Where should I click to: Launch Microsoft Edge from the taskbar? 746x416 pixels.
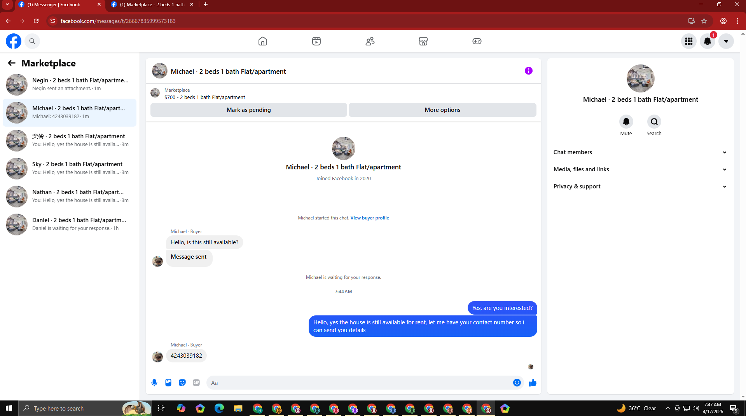(219, 408)
